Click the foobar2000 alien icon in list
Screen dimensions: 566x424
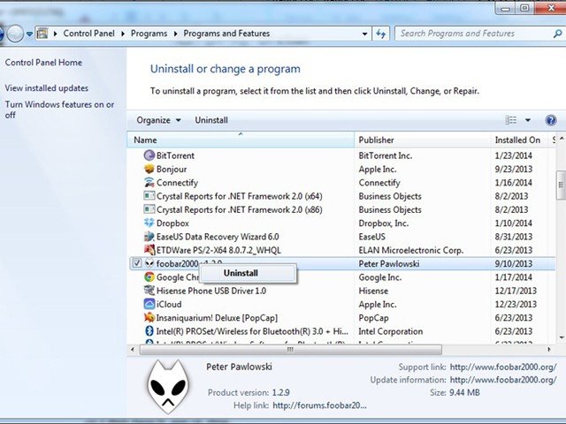tap(149, 263)
